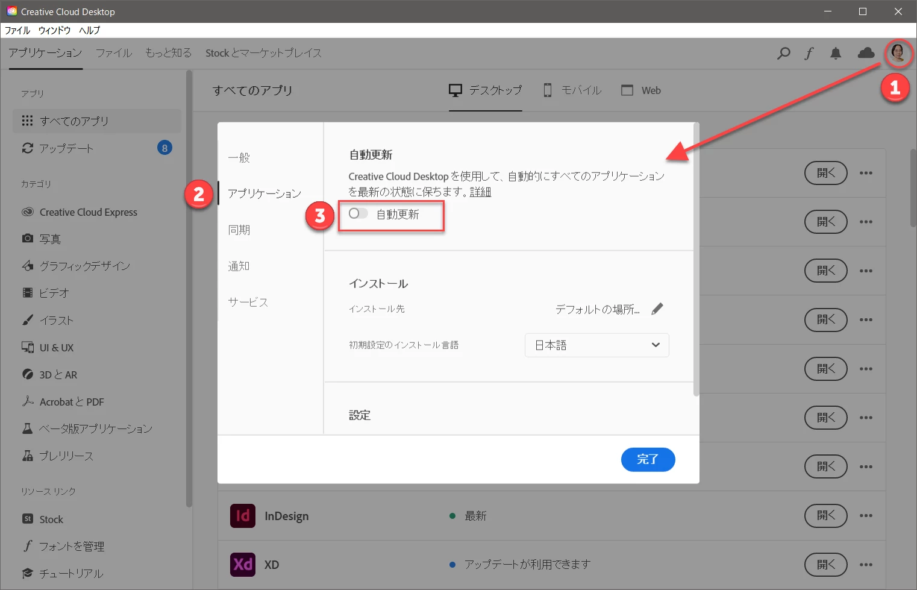Click the 完了 button
The height and width of the screenshot is (590, 917).
(648, 459)
